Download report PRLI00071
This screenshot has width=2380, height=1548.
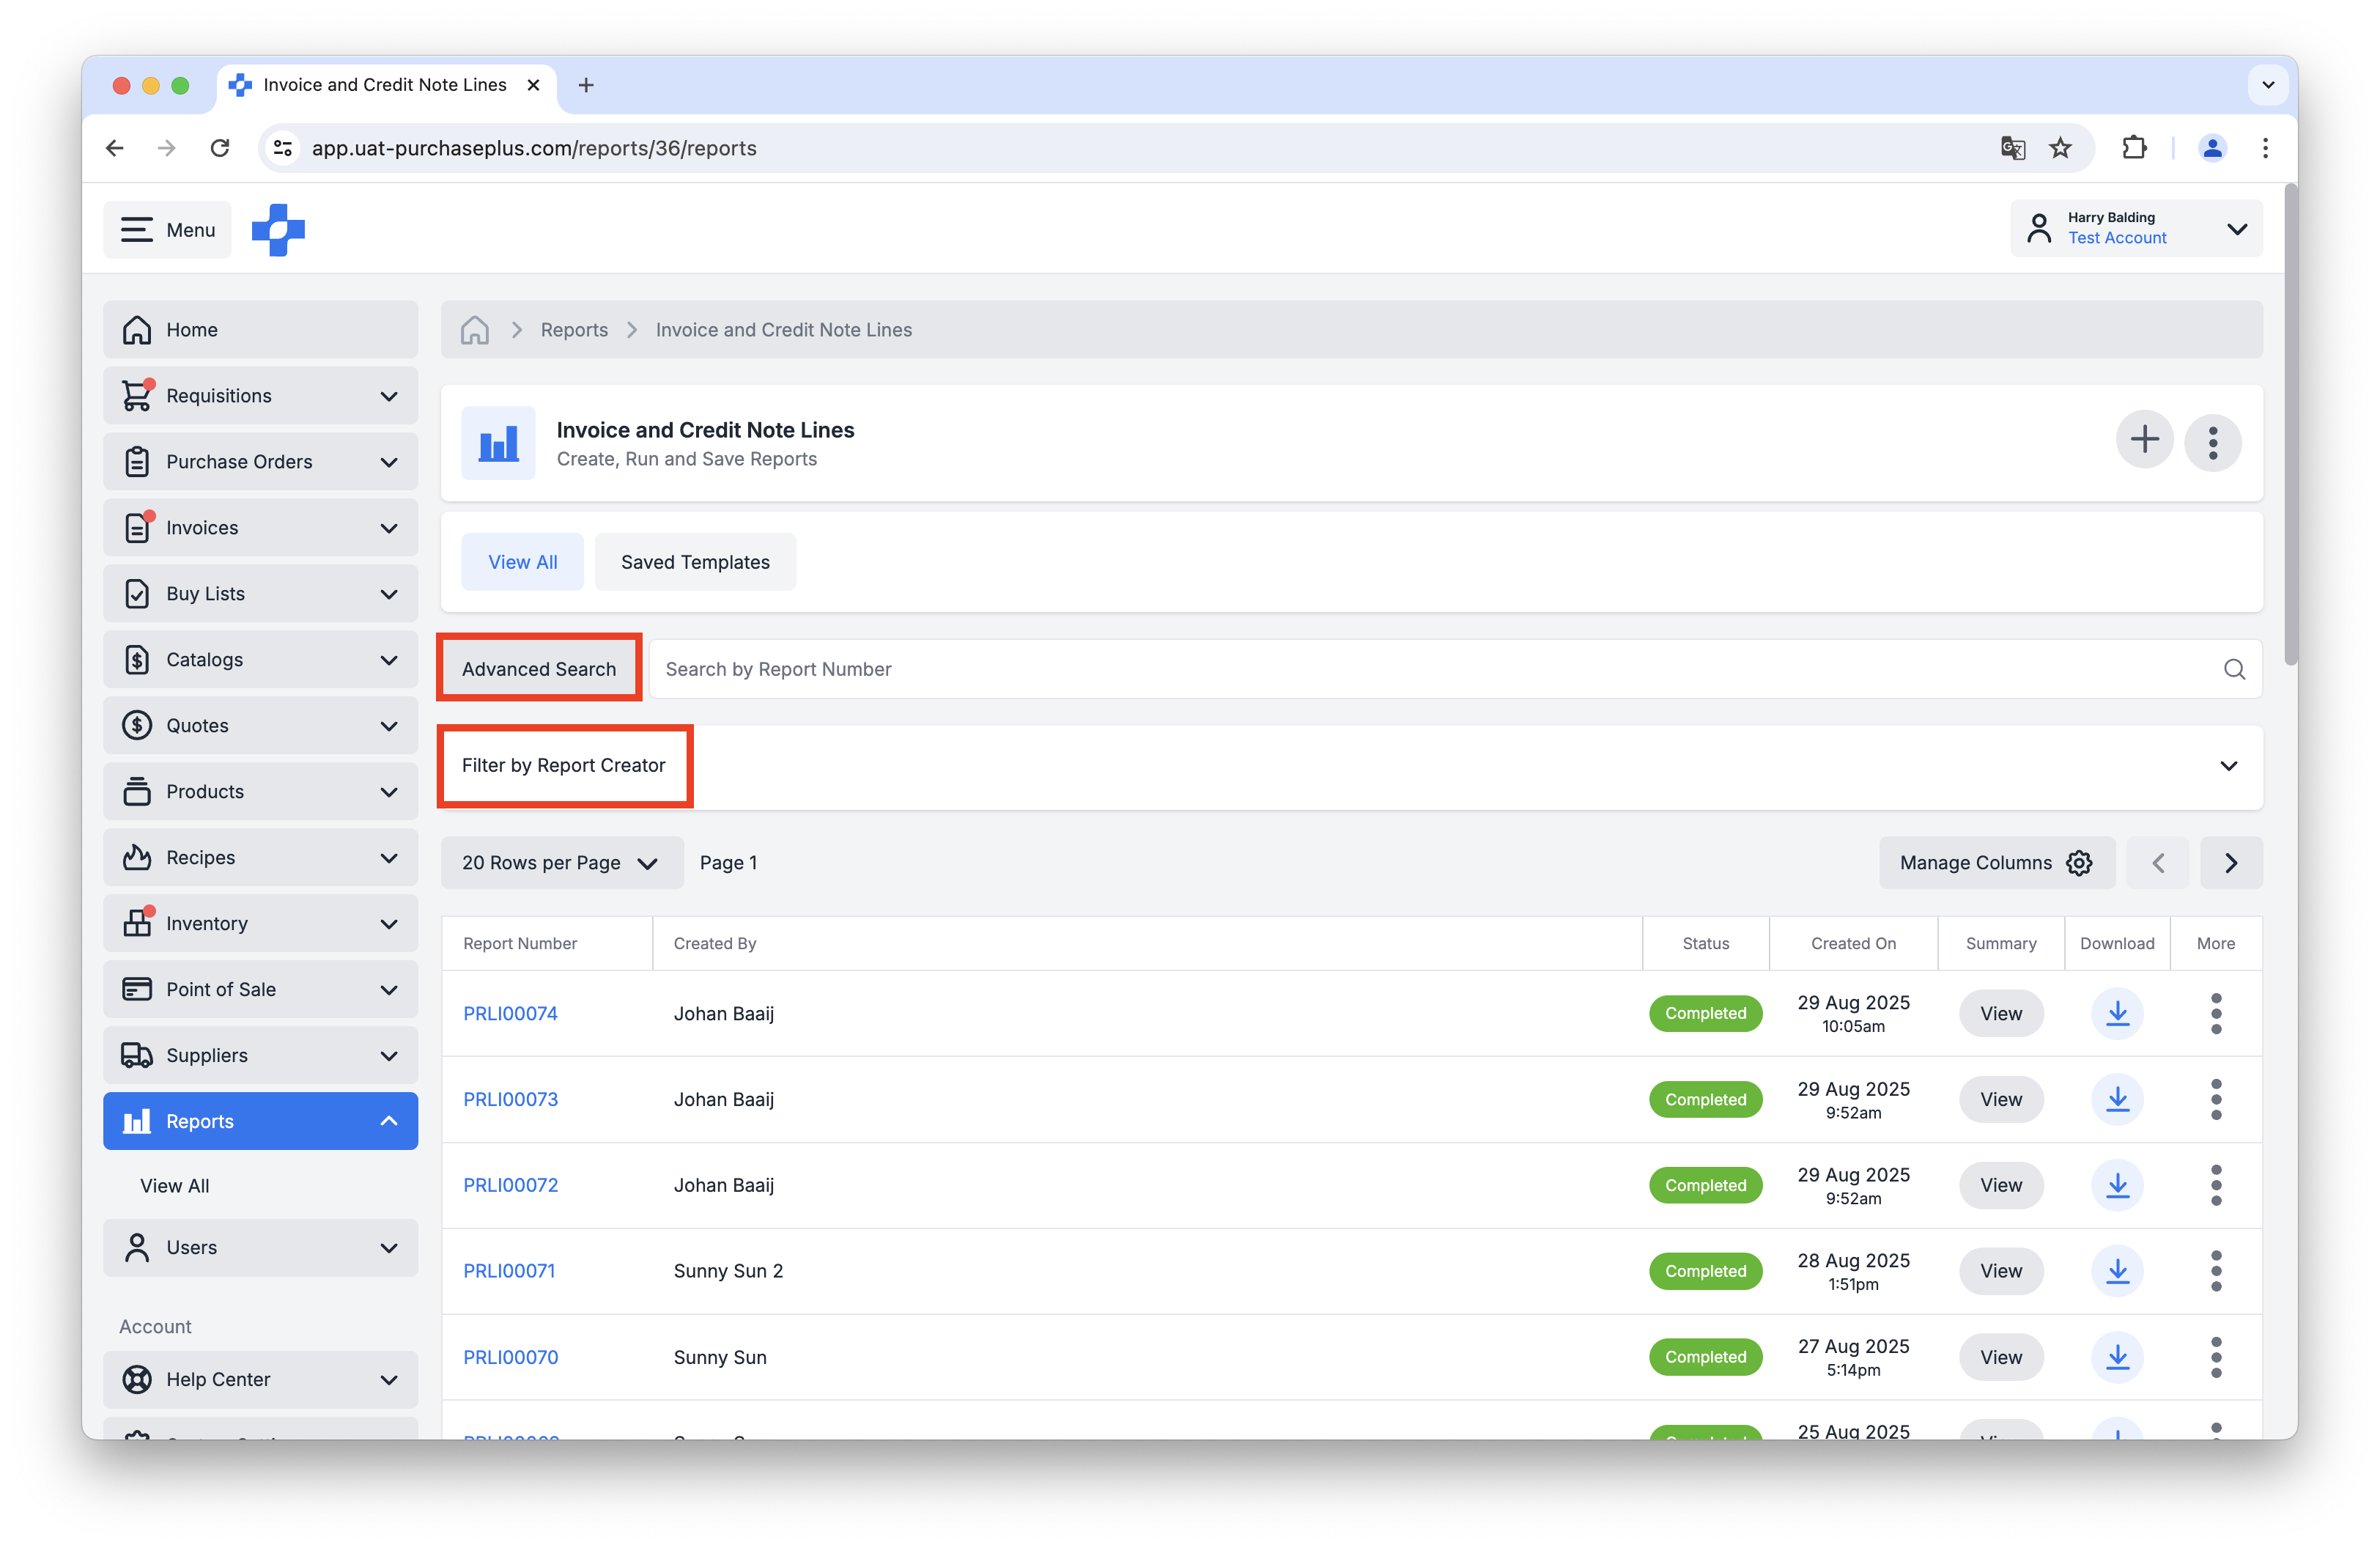(x=2116, y=1271)
